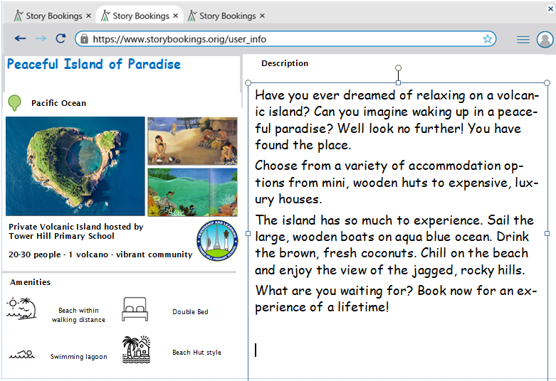Open the beach villagers painting thumbnail
The image size is (556, 381).
[192, 141]
